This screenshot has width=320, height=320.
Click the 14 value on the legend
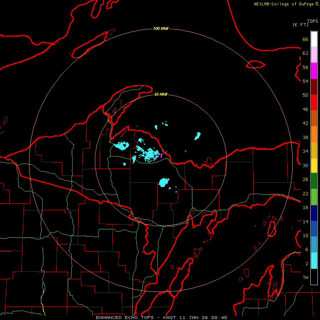[305, 222]
